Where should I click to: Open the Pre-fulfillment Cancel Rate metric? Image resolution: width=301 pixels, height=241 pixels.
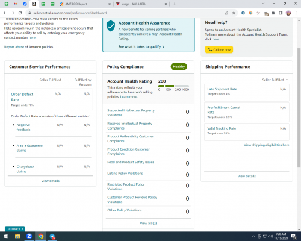(224, 110)
